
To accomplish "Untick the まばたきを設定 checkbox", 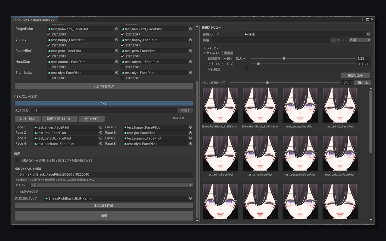I will 17,192.
